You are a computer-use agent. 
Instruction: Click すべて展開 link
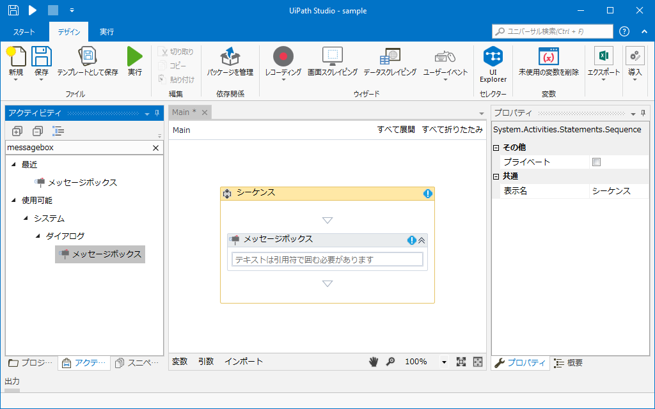point(396,130)
